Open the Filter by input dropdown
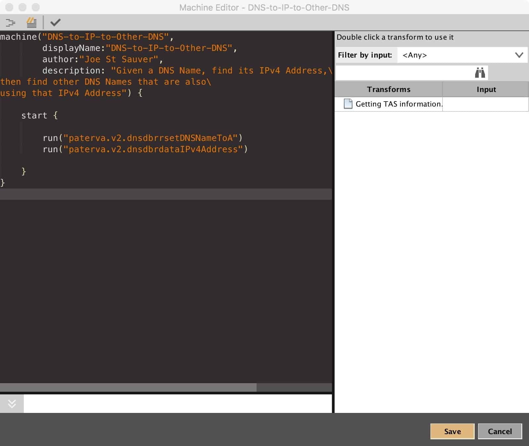The image size is (529, 446). 462,55
